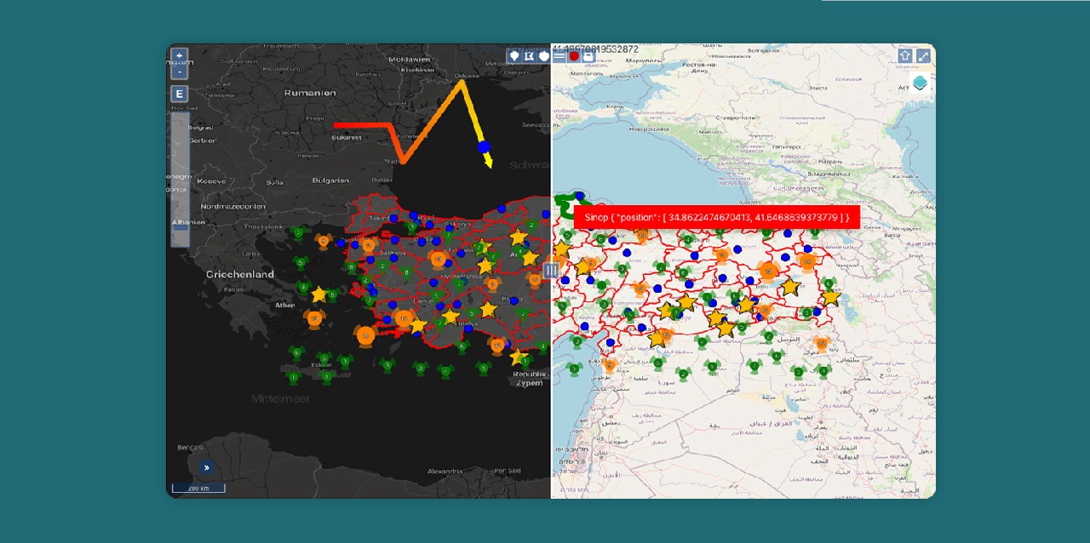The height and width of the screenshot is (543, 1090).
Task: Toggle full screen map mode
Action: [x=923, y=56]
